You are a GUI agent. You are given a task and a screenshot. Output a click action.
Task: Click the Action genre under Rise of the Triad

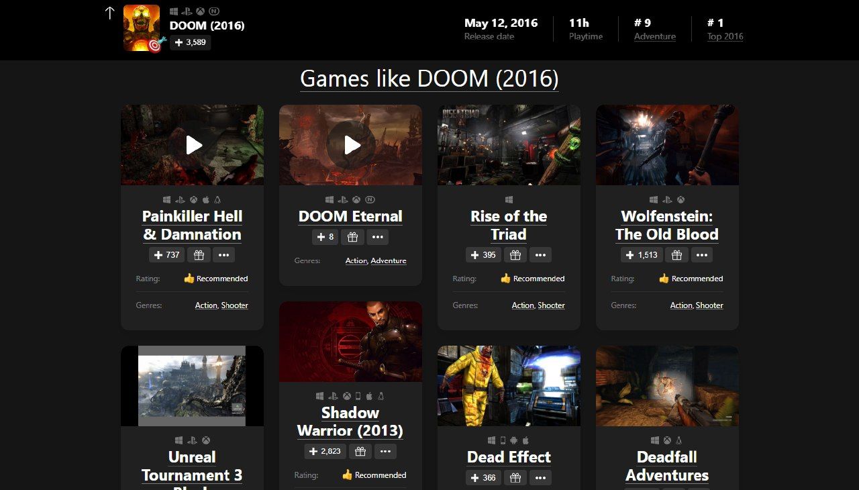click(523, 305)
